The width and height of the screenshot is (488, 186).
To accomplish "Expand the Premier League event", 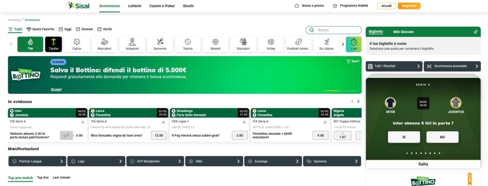I will [x=37, y=161].
